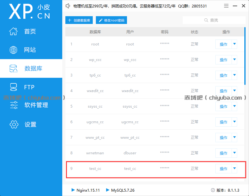Click 修改root密码 button
Viewport: 249px width, 196px height.
111,20
